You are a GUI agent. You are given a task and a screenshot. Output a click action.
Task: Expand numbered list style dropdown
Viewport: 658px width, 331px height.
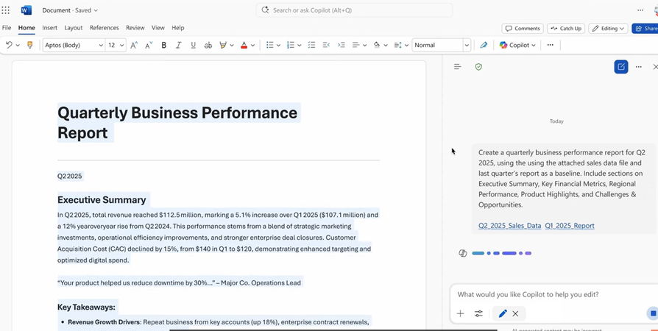pyautogui.click(x=300, y=46)
